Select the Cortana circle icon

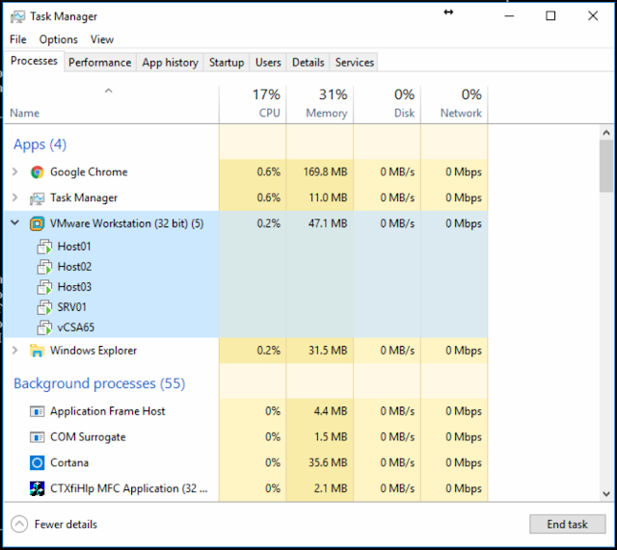pyautogui.click(x=37, y=462)
